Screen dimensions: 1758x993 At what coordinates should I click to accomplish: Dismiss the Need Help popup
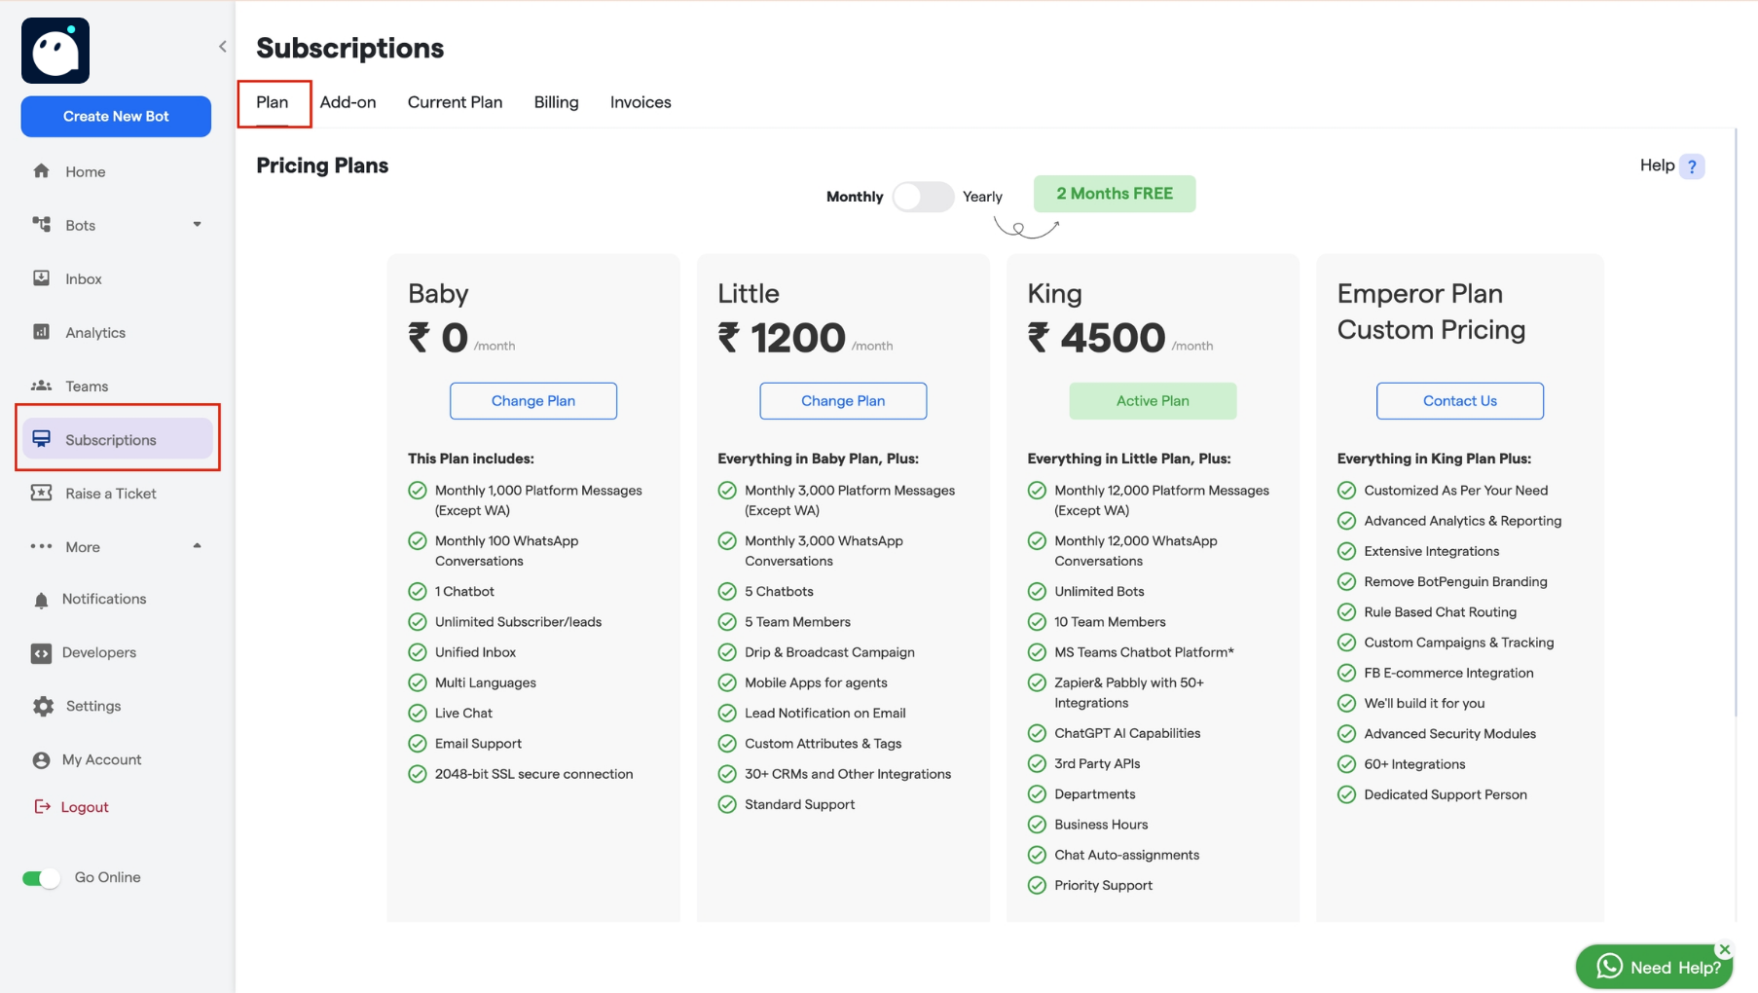[x=1724, y=948]
